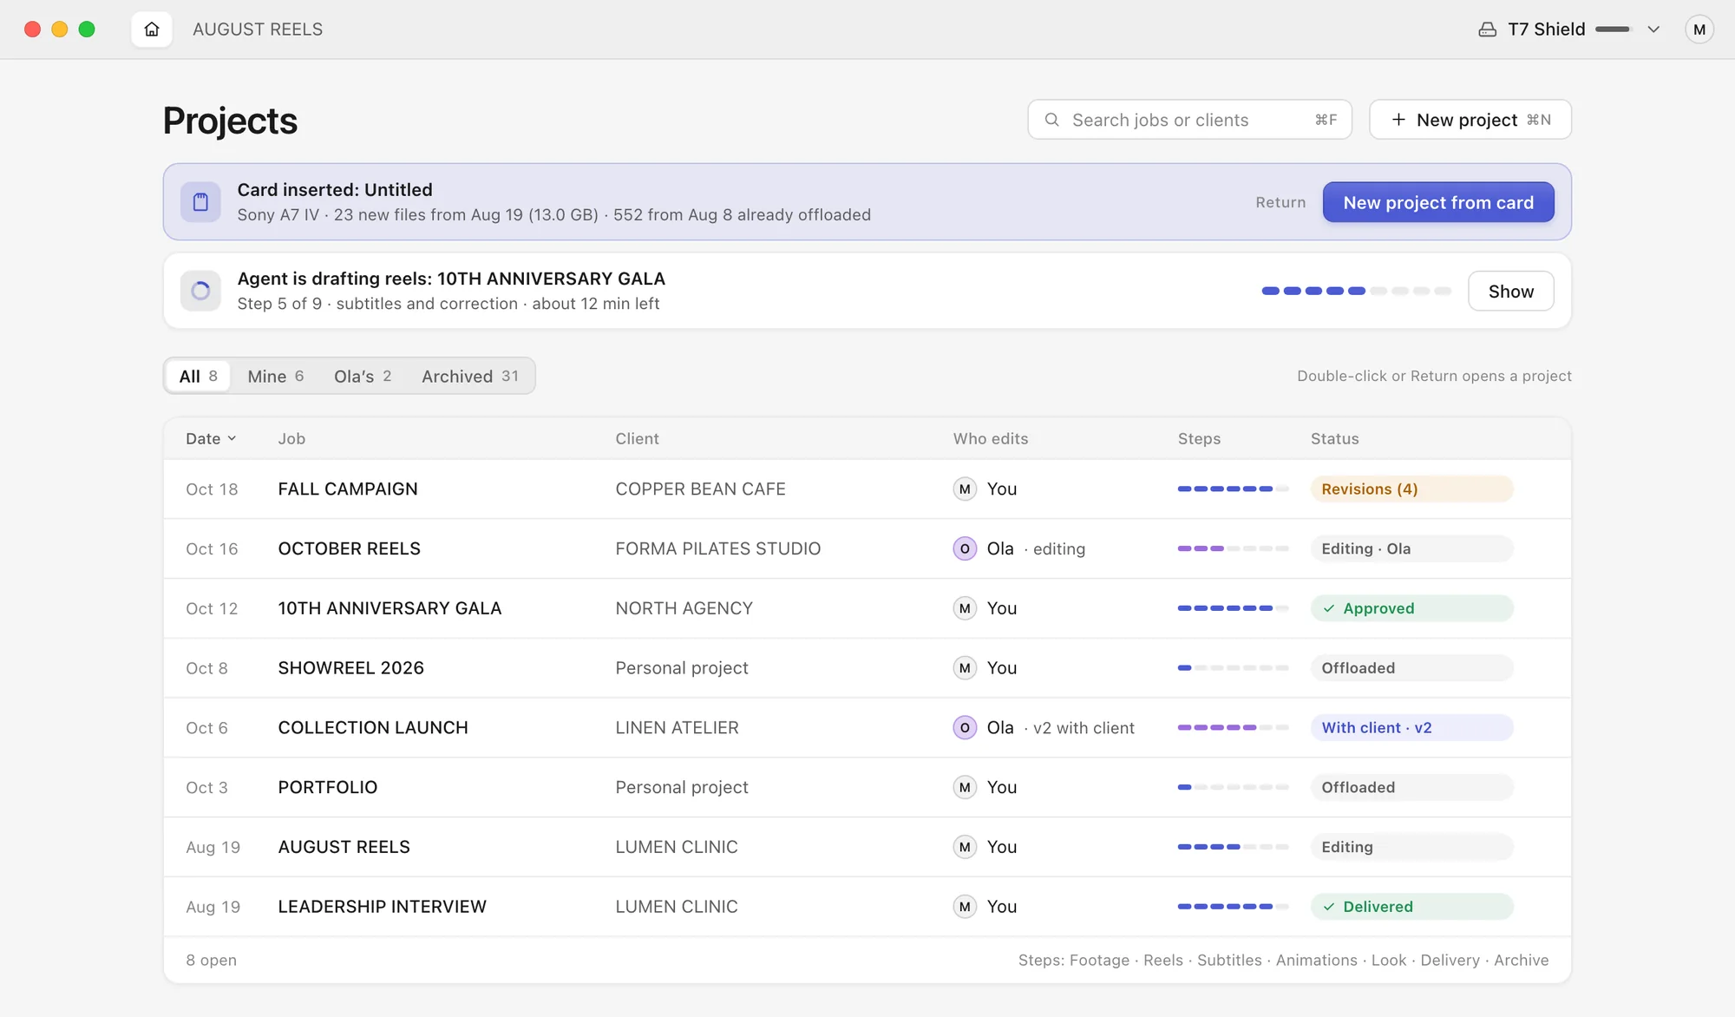Click the Offloaded status on SHOWREEL 2026
Viewport: 1735px width, 1017px height.
1411,668
